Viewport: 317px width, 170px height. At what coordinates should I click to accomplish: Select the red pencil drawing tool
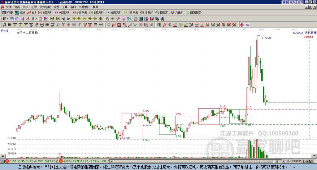coord(4,25)
